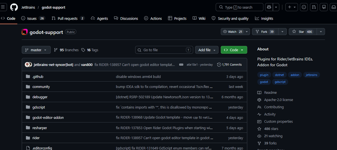The height and width of the screenshot is (150, 337).
Task: Open the JetBrains owner link
Action: click(28, 7)
